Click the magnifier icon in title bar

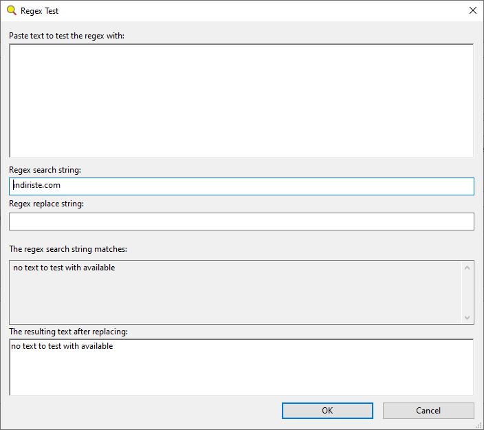[x=12, y=10]
